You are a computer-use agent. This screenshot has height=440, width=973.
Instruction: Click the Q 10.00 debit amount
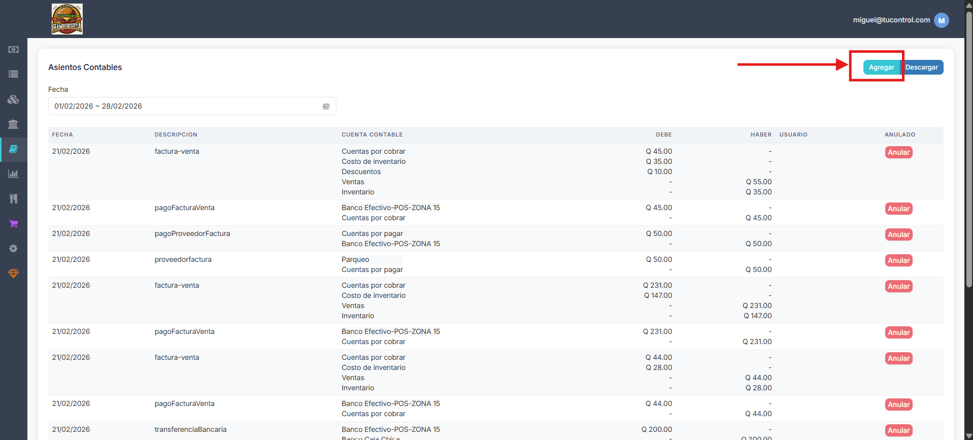click(659, 172)
